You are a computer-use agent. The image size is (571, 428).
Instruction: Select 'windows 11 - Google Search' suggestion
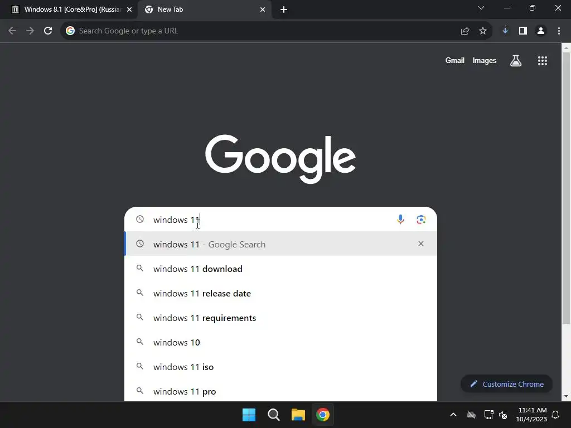coord(280,244)
